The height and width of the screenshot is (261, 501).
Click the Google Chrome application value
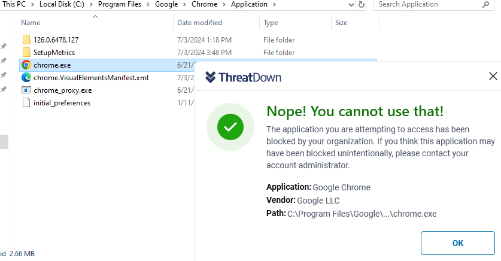[x=341, y=187]
